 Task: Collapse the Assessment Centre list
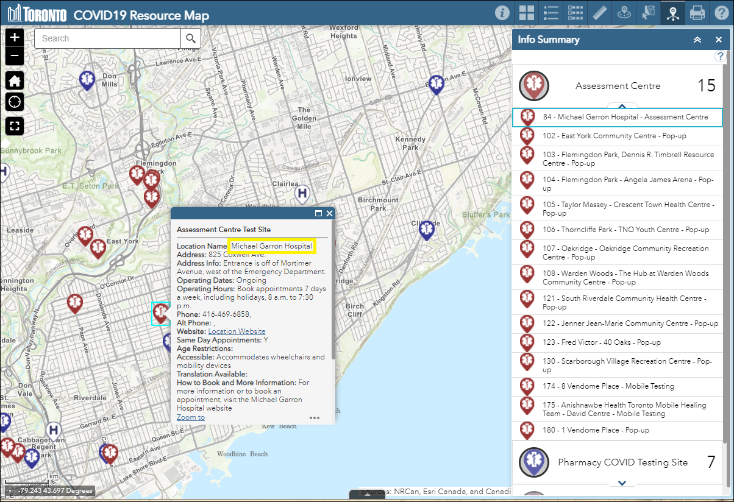tap(622, 106)
